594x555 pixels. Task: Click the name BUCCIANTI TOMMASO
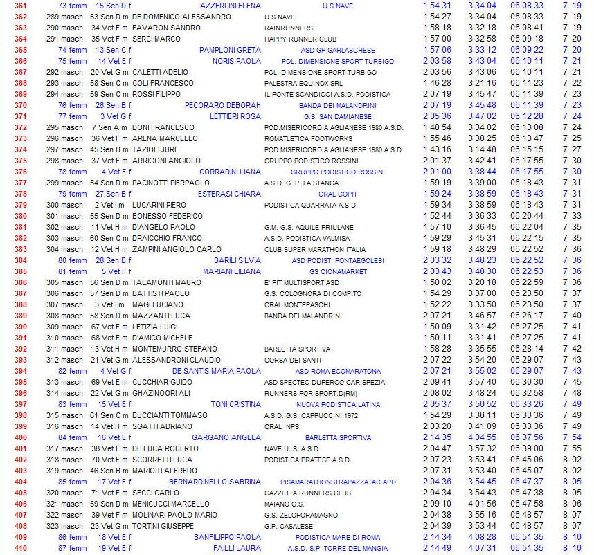170,415
